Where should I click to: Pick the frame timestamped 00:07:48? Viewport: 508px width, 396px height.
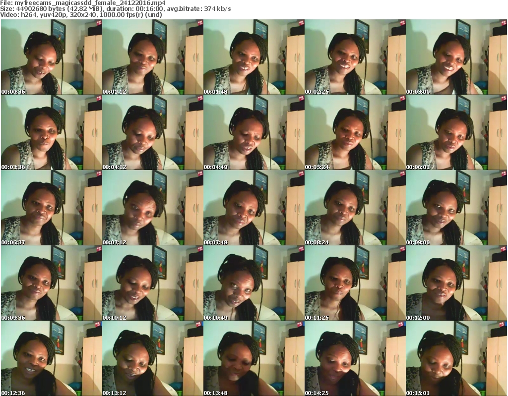pyautogui.click(x=254, y=208)
